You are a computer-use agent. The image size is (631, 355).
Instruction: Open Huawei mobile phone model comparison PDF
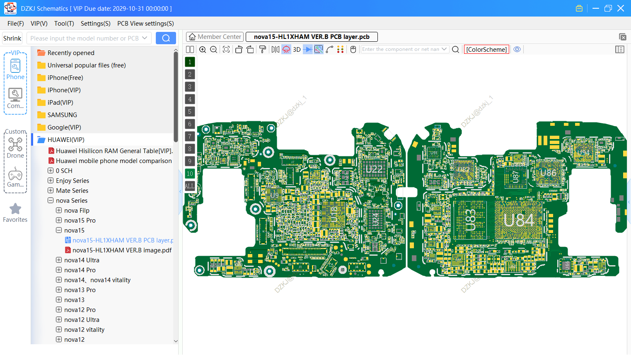pyautogui.click(x=110, y=161)
